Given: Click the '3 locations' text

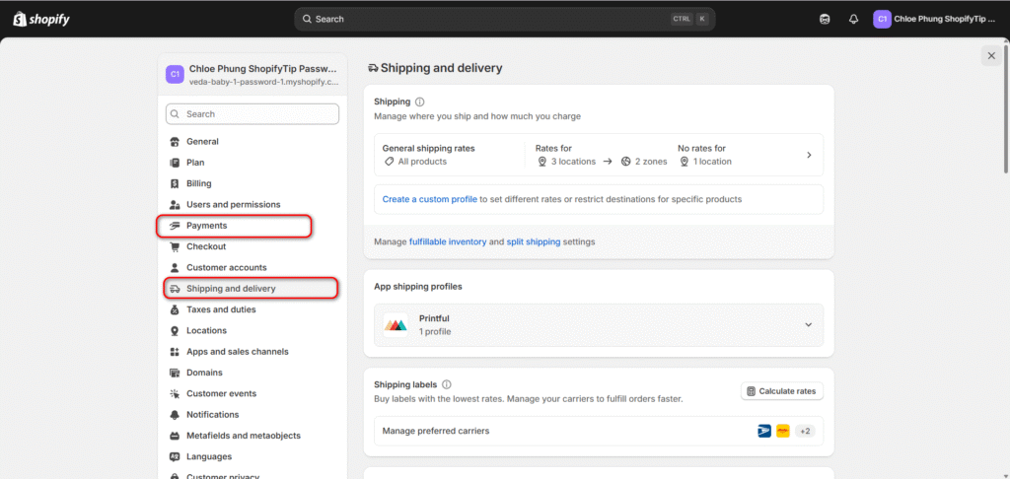Looking at the screenshot, I should pos(573,162).
